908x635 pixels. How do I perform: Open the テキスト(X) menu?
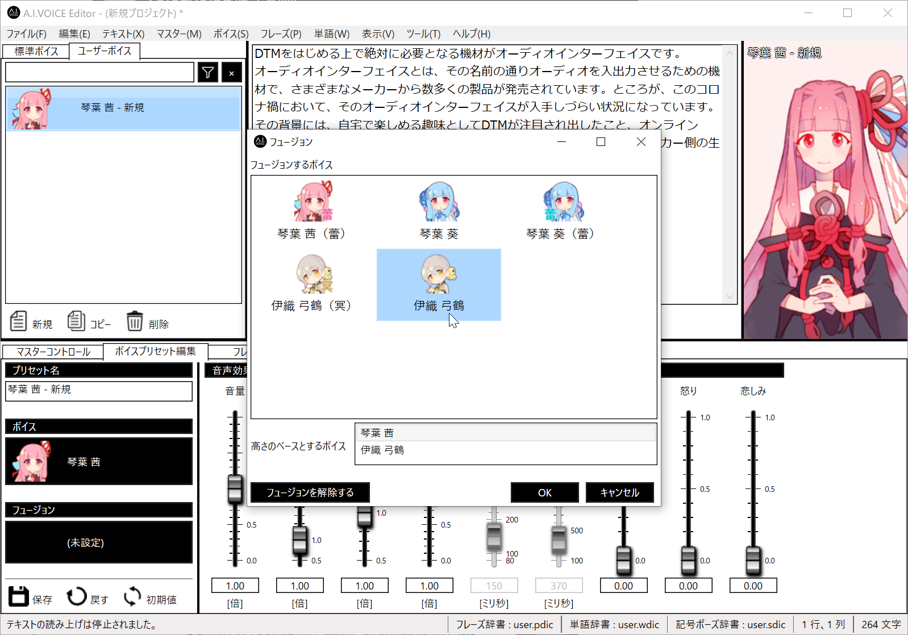click(123, 34)
